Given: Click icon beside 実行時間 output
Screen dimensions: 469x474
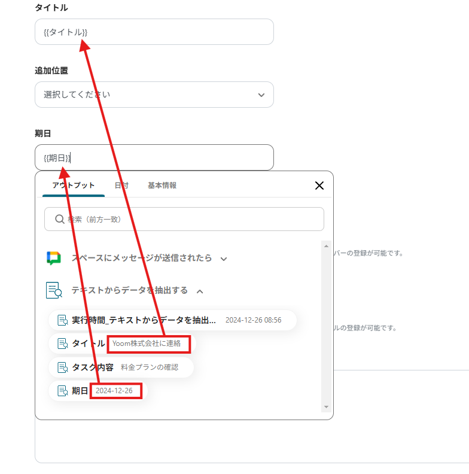Looking at the screenshot, I should pyautogui.click(x=63, y=320).
